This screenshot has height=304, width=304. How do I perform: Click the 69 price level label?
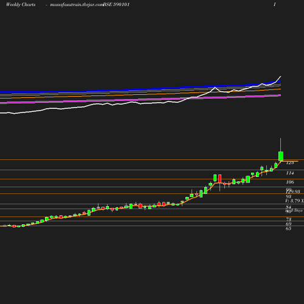click(289, 224)
